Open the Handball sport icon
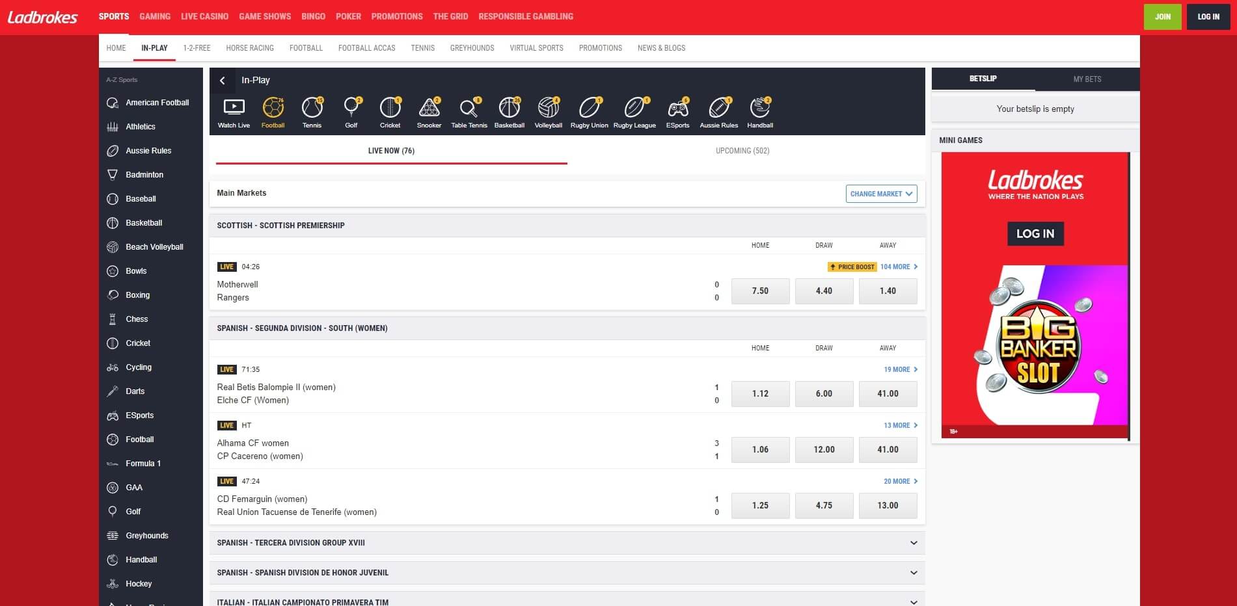The height and width of the screenshot is (606, 1237). pos(759,109)
